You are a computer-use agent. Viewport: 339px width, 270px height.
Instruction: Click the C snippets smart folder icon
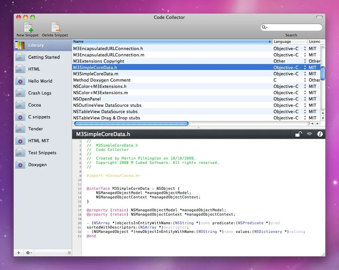(x=20, y=117)
